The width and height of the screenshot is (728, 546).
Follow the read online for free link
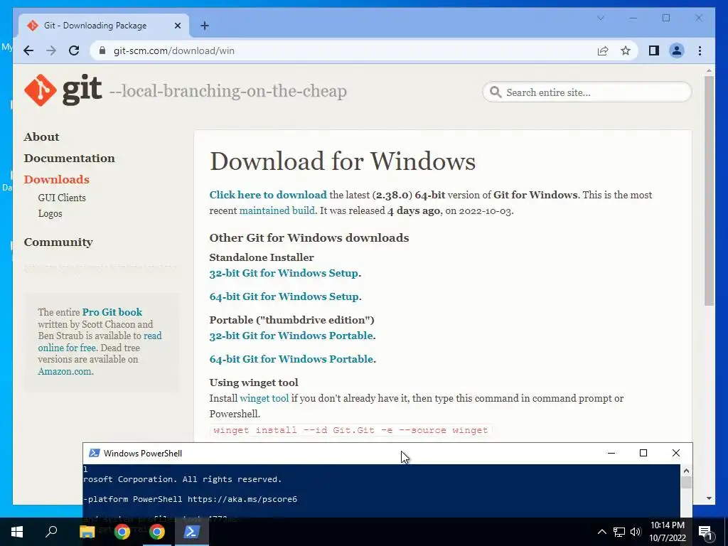(100, 341)
